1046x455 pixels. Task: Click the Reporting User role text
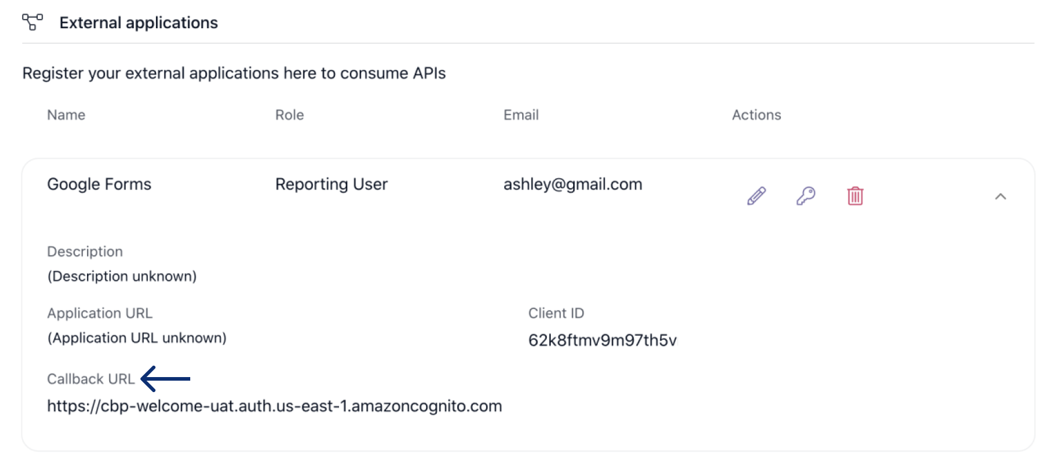coord(331,184)
